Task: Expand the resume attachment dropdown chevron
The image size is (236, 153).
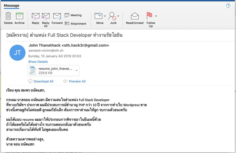Action: click(77, 70)
